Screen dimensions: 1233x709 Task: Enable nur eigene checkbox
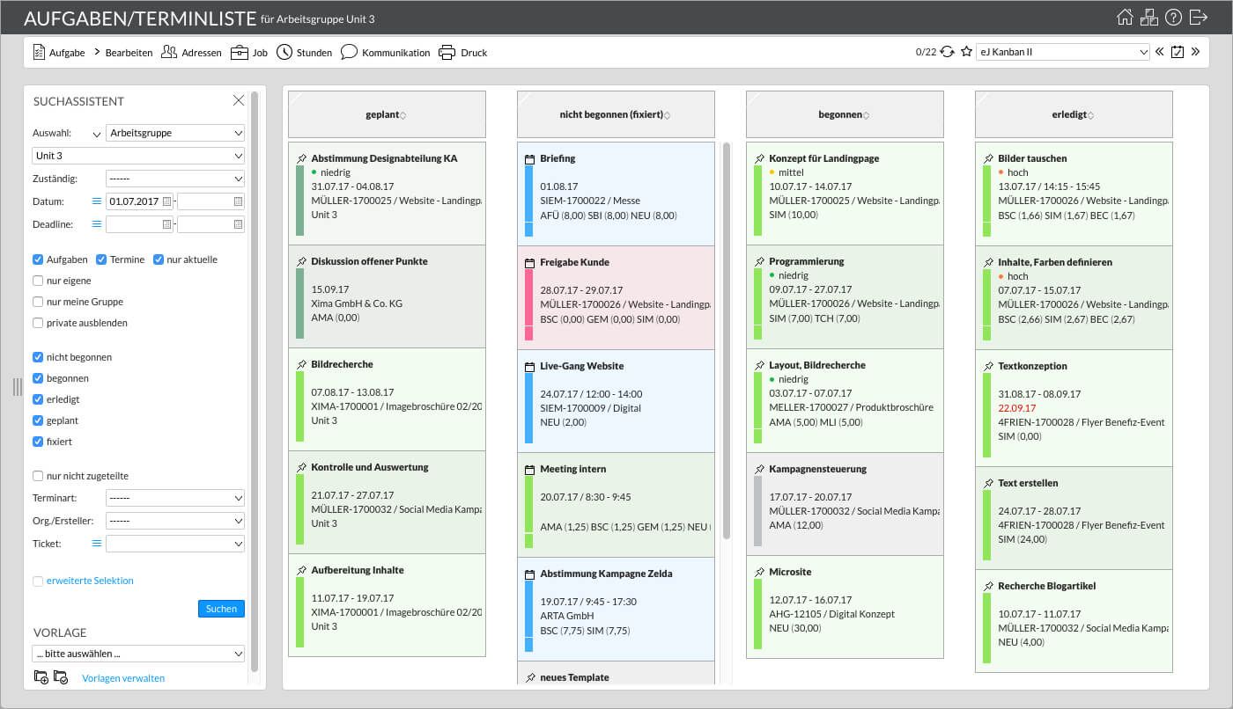[x=38, y=281]
